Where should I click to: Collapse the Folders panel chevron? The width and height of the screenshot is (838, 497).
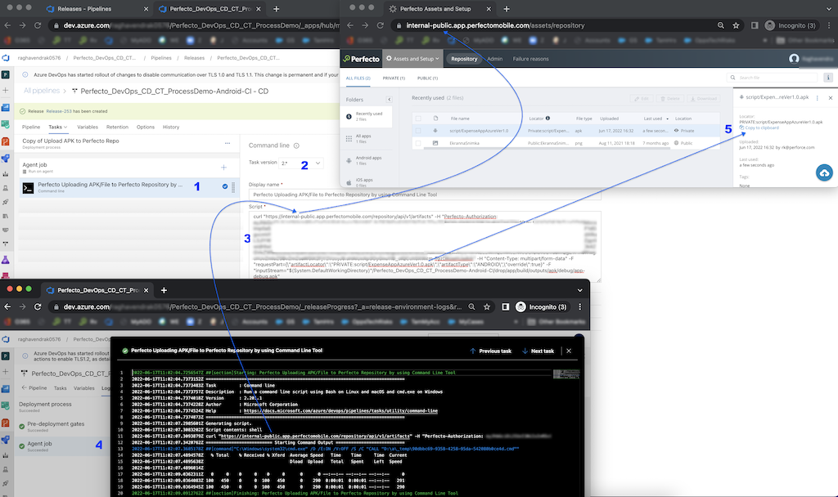click(389, 99)
